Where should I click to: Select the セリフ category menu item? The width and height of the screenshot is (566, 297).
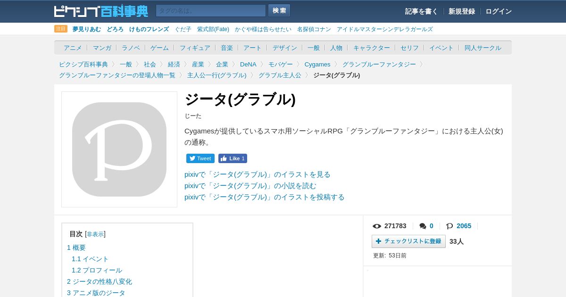click(409, 48)
